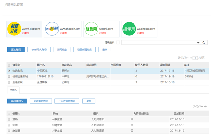Enable the 精确搜索 checkbox
Image resolution: width=211 pixels, height=135 pixels.
click(118, 42)
